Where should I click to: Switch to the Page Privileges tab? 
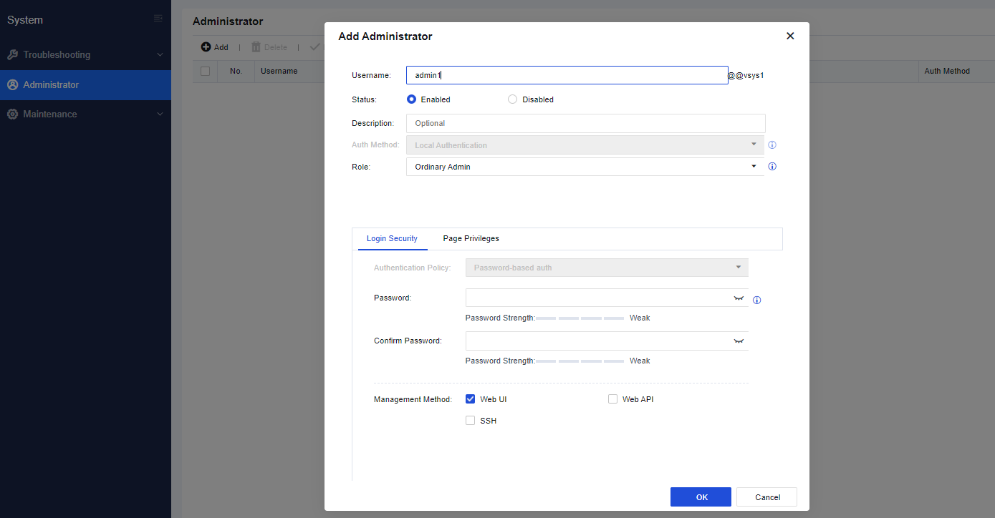tap(471, 238)
